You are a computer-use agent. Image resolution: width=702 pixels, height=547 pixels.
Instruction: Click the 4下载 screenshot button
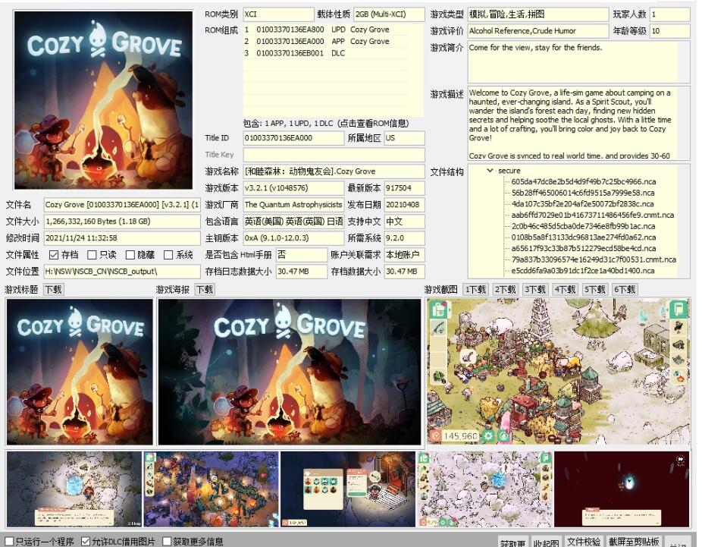coord(565,289)
